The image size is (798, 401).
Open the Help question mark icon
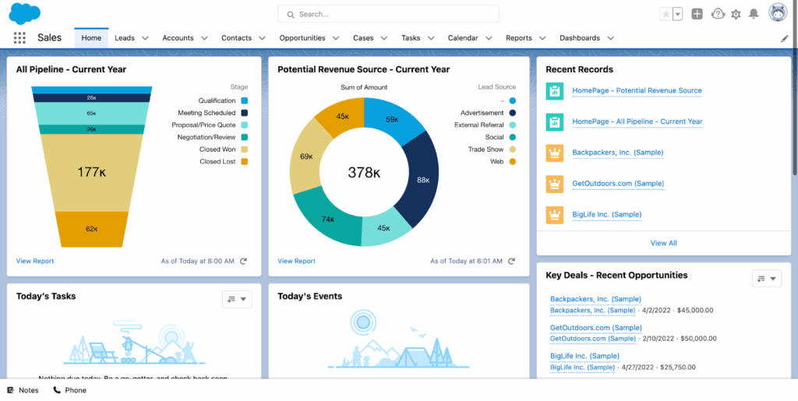click(x=718, y=14)
